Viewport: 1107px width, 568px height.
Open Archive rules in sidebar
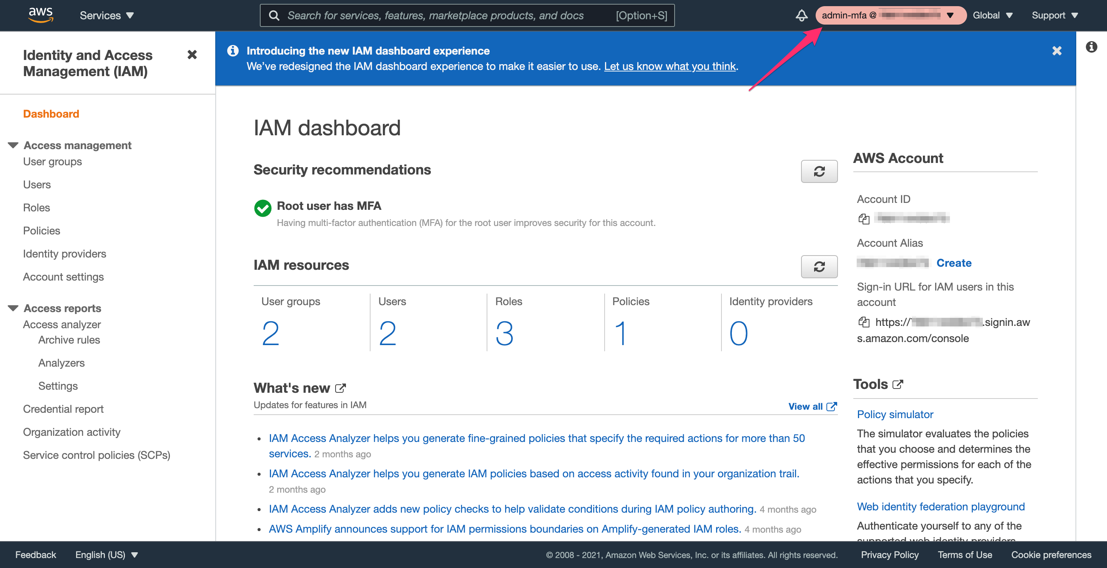pos(69,340)
